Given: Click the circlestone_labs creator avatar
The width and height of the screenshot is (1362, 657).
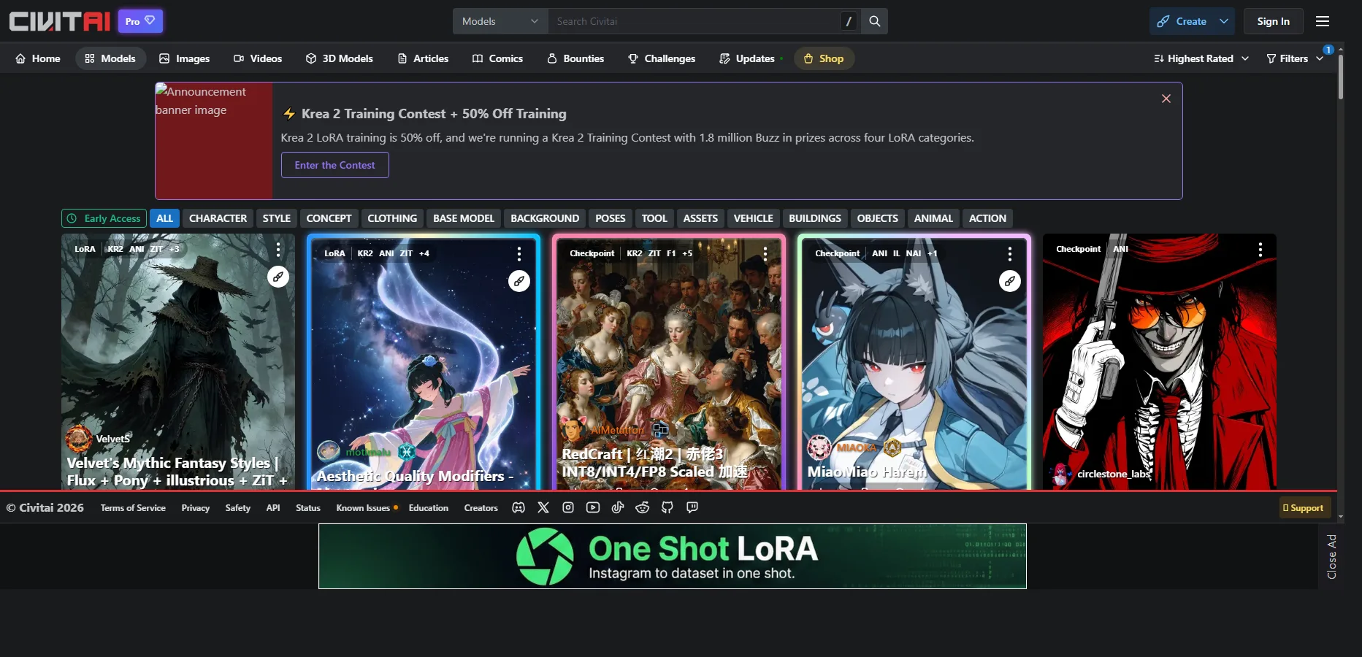Looking at the screenshot, I should point(1061,474).
